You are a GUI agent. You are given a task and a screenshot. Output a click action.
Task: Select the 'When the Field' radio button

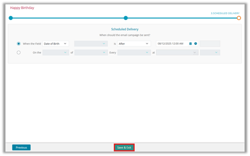19,44
